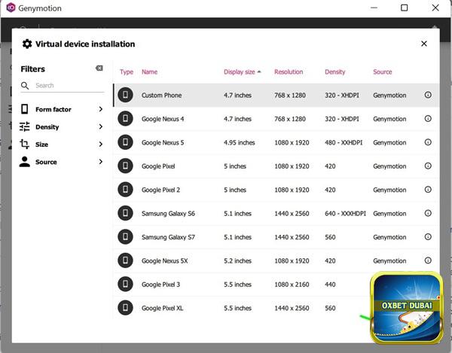Sort the list by Display size column
The width and height of the screenshot is (452, 353).
coord(241,72)
